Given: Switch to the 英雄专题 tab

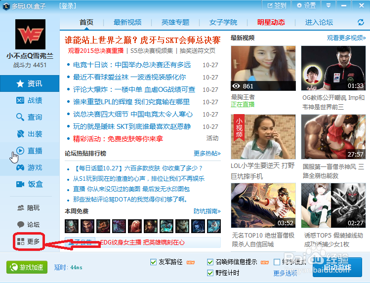Looking at the screenshot, I should click(x=175, y=22).
